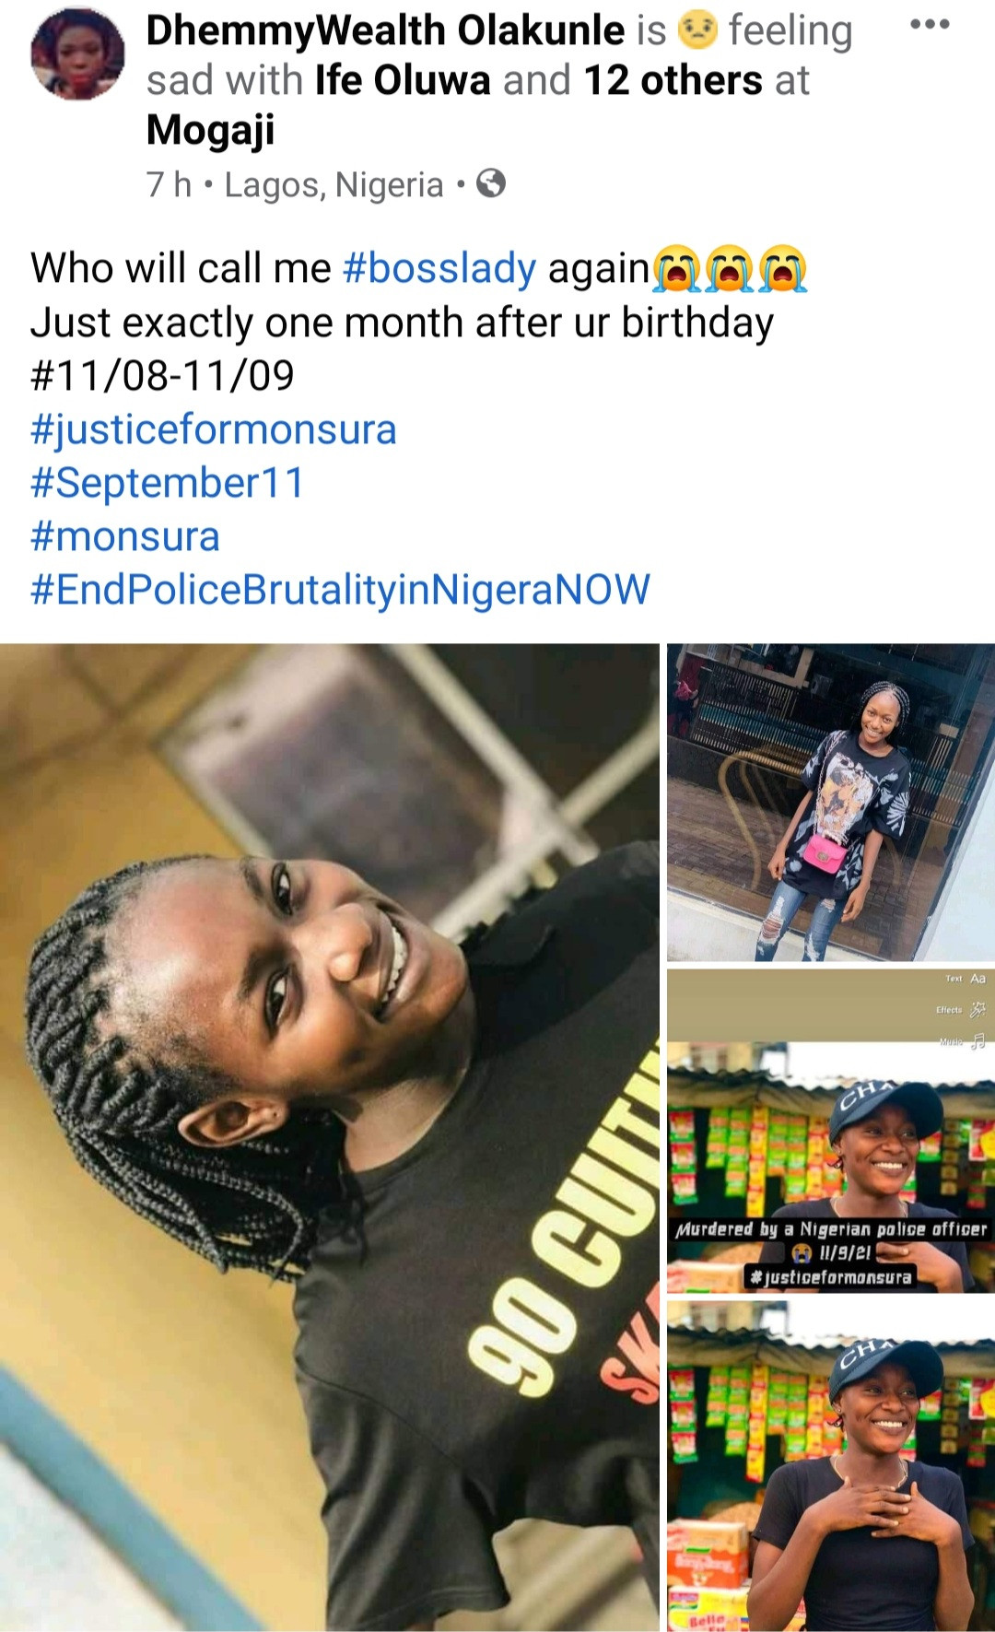The image size is (995, 1632).
Task: Show the 12 others tagged list
Action: (x=673, y=80)
